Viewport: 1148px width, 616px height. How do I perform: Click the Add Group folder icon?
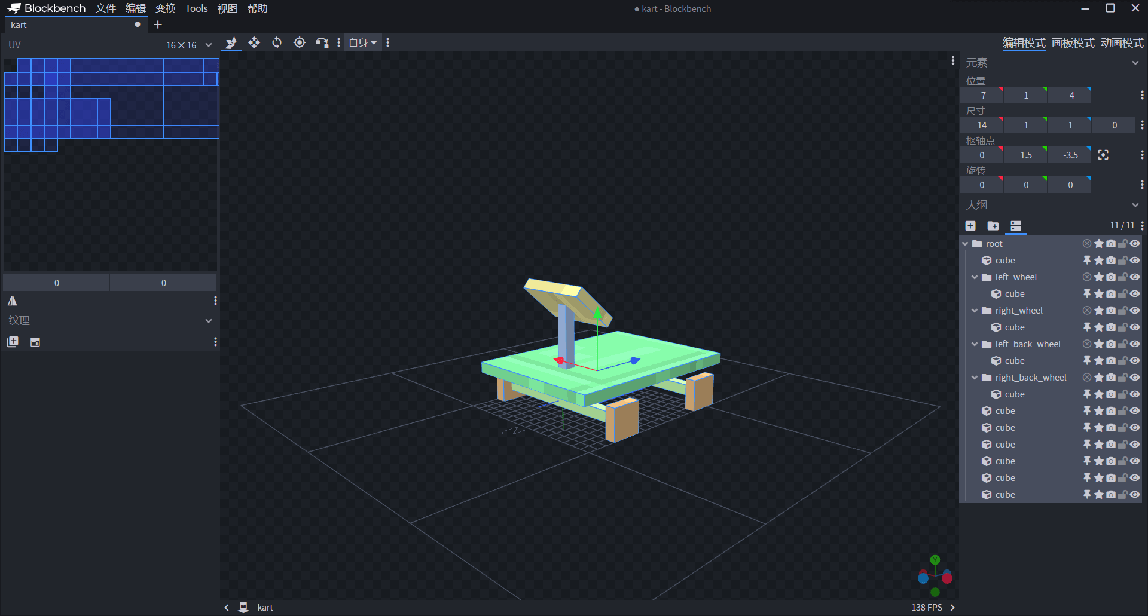click(x=993, y=225)
